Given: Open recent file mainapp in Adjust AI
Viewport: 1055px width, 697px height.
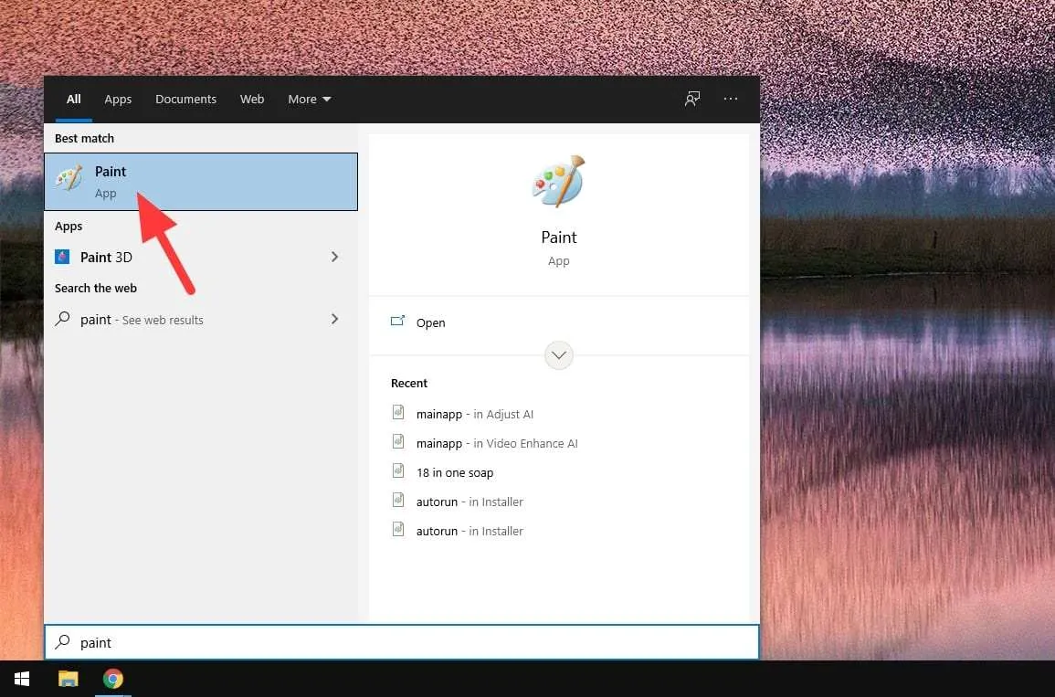Looking at the screenshot, I should (474, 414).
